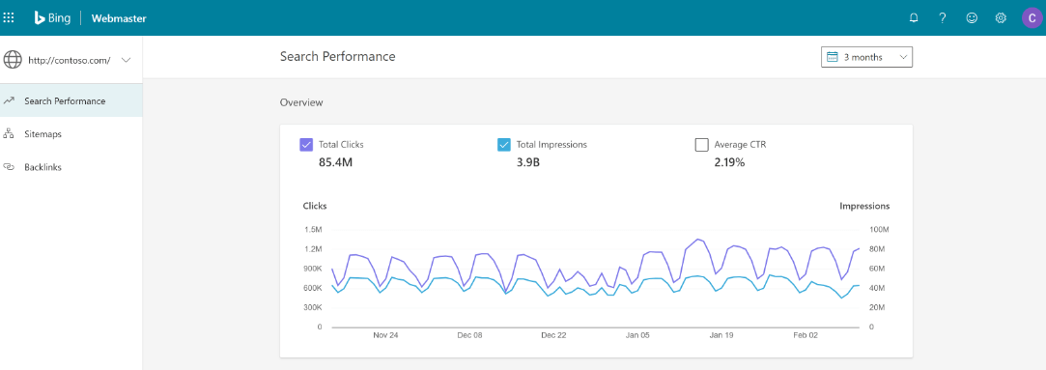Click the Backlinks chain icon
Image resolution: width=1046 pixels, height=370 pixels.
(9, 167)
